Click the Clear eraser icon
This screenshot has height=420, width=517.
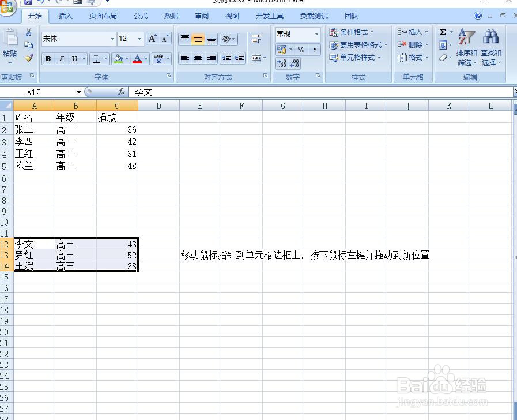point(443,58)
